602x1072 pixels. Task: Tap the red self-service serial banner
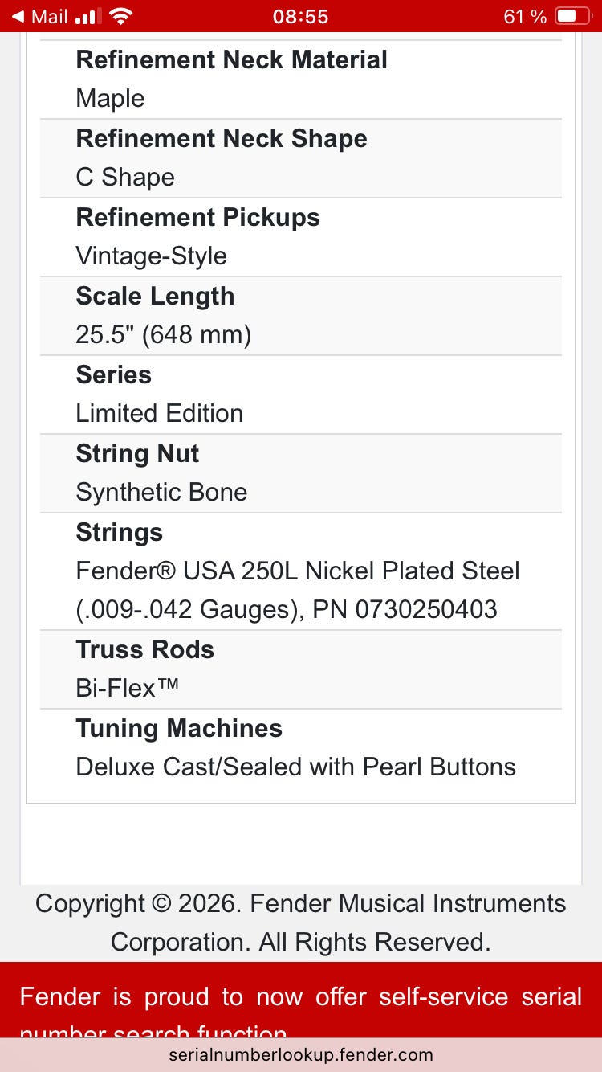tap(301, 999)
